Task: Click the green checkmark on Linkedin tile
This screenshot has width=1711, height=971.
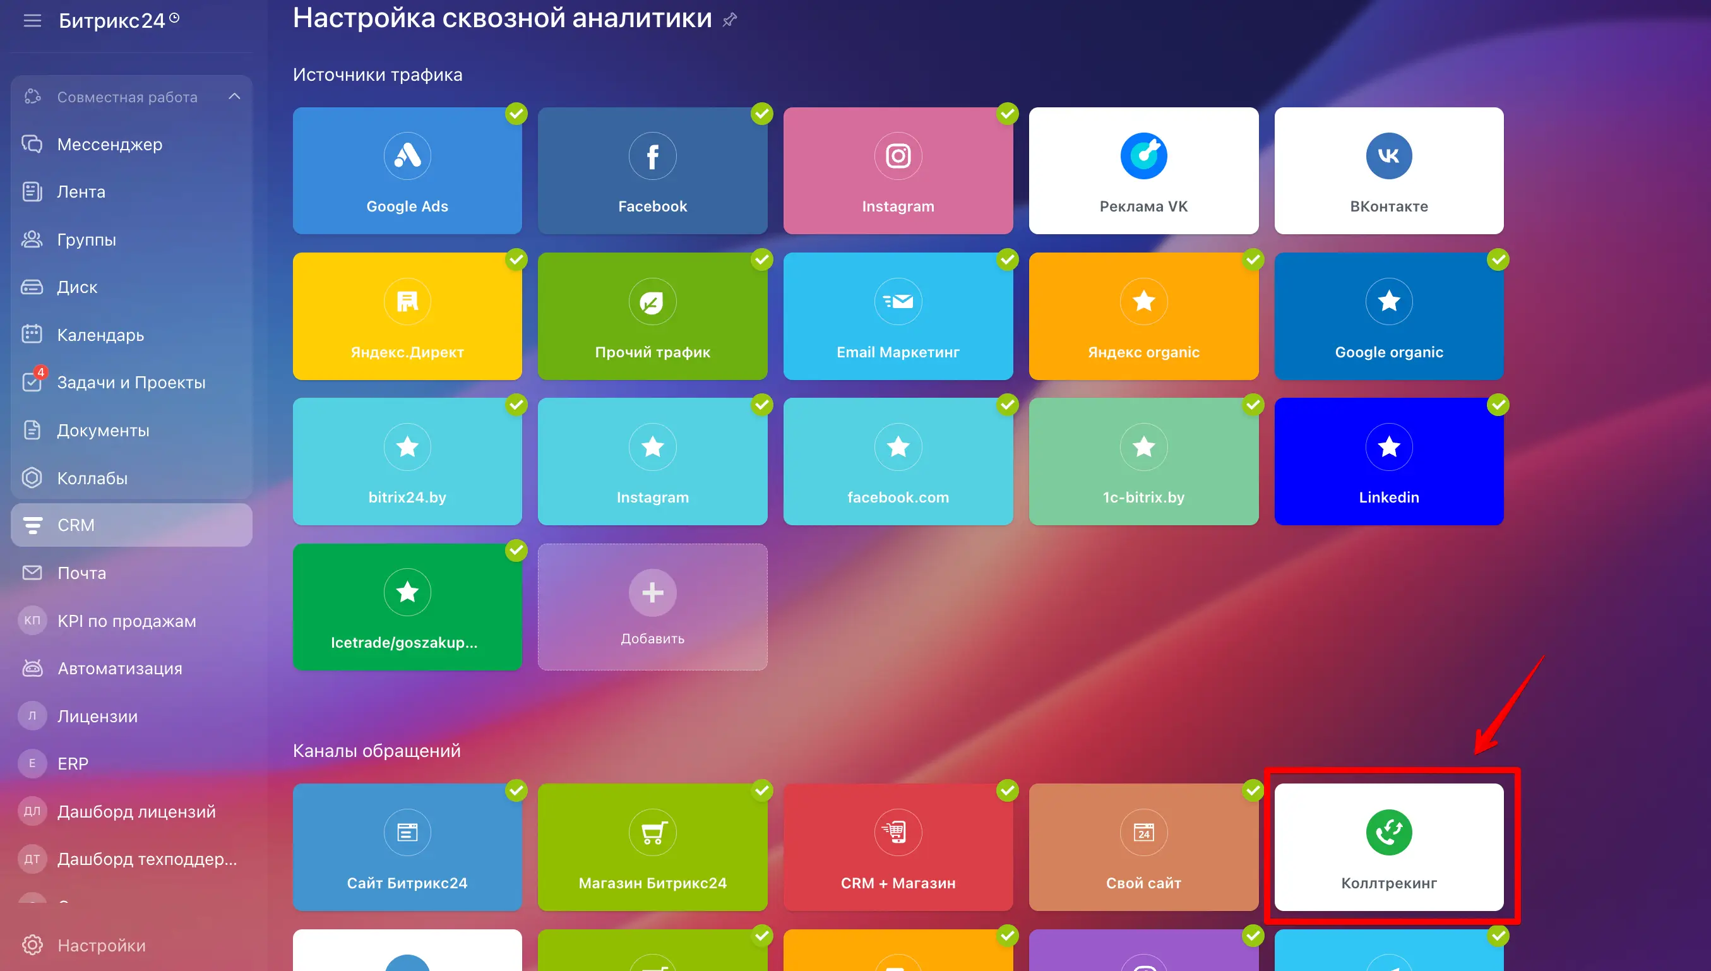Action: [x=1498, y=405]
